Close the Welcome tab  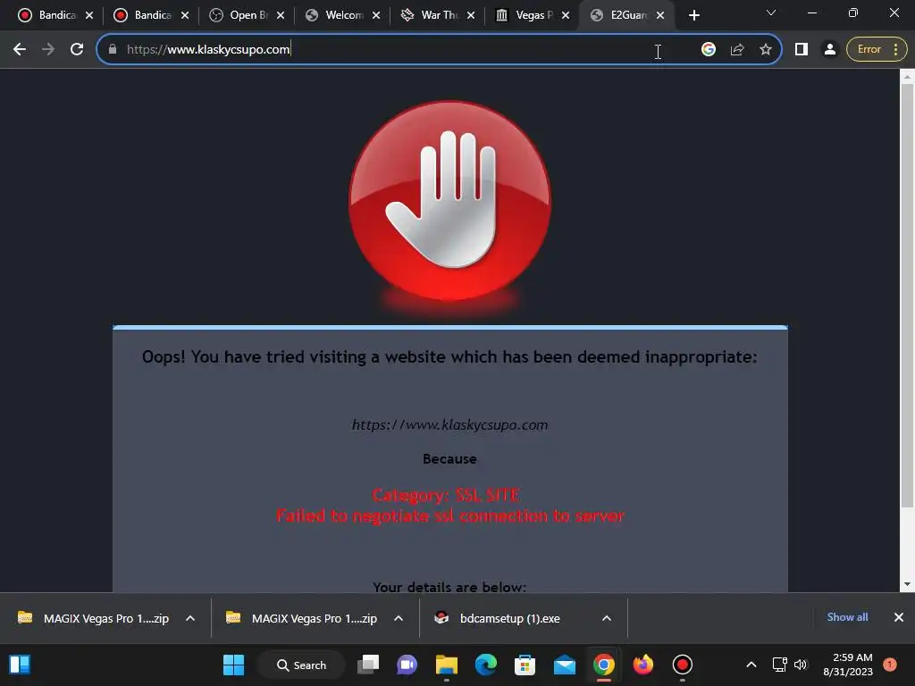coord(376,15)
